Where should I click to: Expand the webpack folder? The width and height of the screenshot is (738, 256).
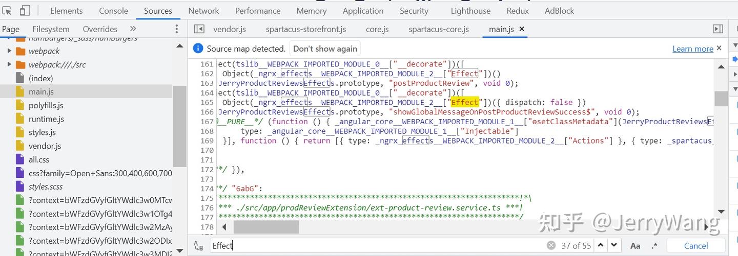pyautogui.click(x=9, y=51)
